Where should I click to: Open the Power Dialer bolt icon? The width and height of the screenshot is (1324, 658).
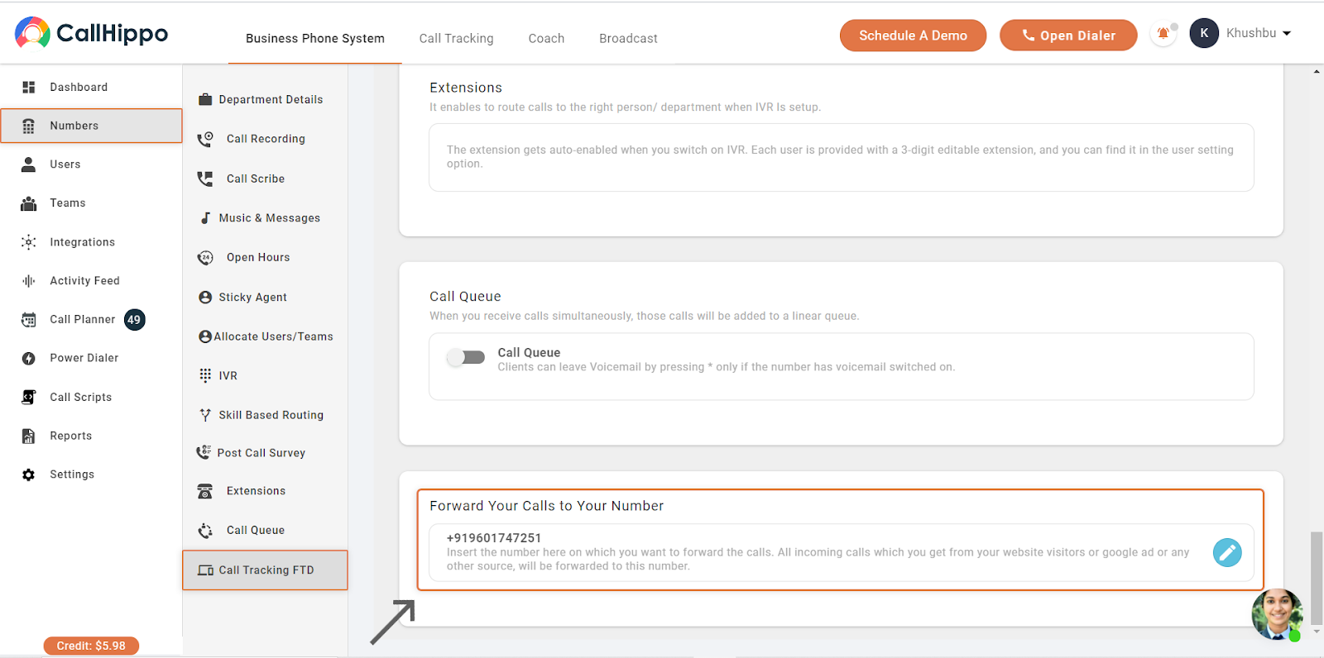coord(29,358)
